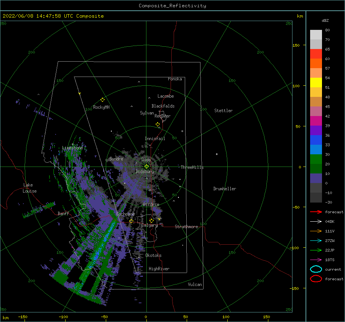Pick the red swatch in dBZ scale
This screenshot has width=345, height=322.
[x=316, y=54]
